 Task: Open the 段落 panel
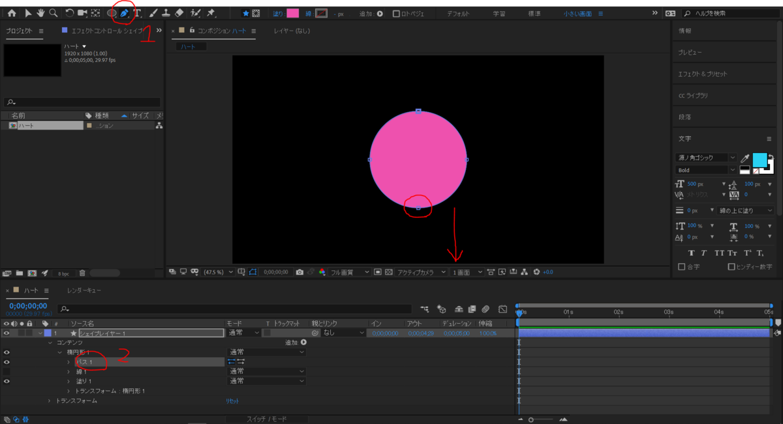[x=684, y=117]
